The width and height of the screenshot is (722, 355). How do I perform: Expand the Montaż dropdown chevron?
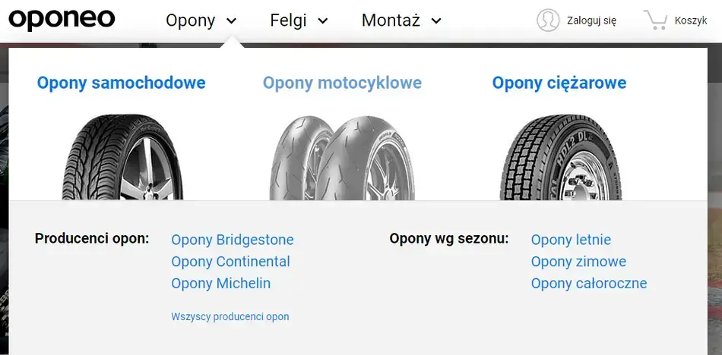pyautogui.click(x=435, y=21)
